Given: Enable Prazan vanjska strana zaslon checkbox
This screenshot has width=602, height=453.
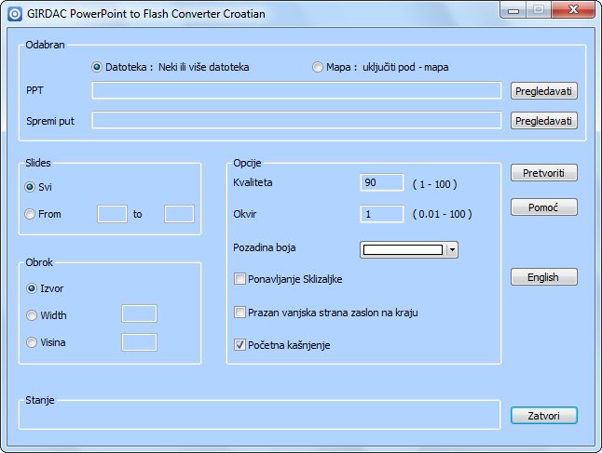Looking at the screenshot, I should click(x=239, y=313).
